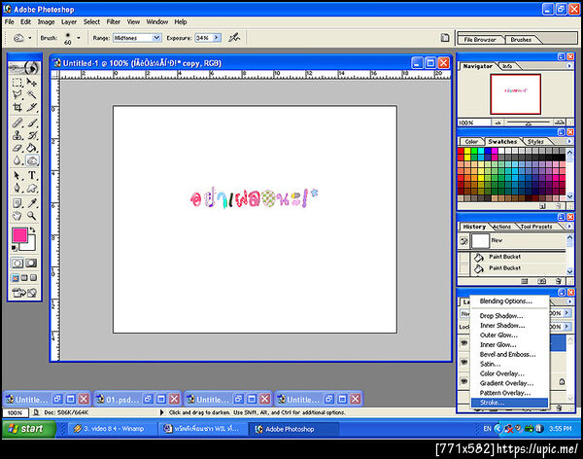Choose Bevel and Emboss... menu entry
Viewport: 583px width, 459px height.
point(509,354)
